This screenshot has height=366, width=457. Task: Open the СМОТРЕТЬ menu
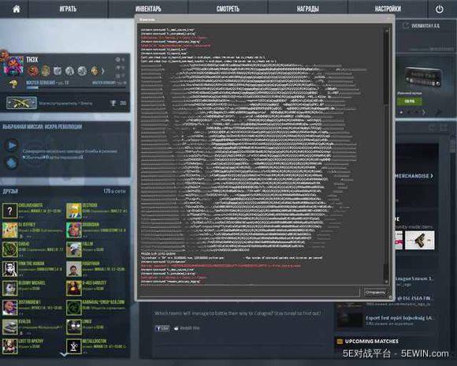click(x=228, y=9)
